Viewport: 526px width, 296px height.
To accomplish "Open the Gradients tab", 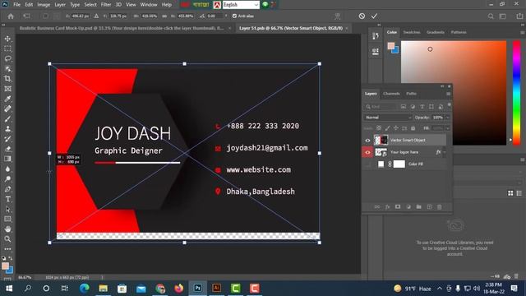I will 436,32.
